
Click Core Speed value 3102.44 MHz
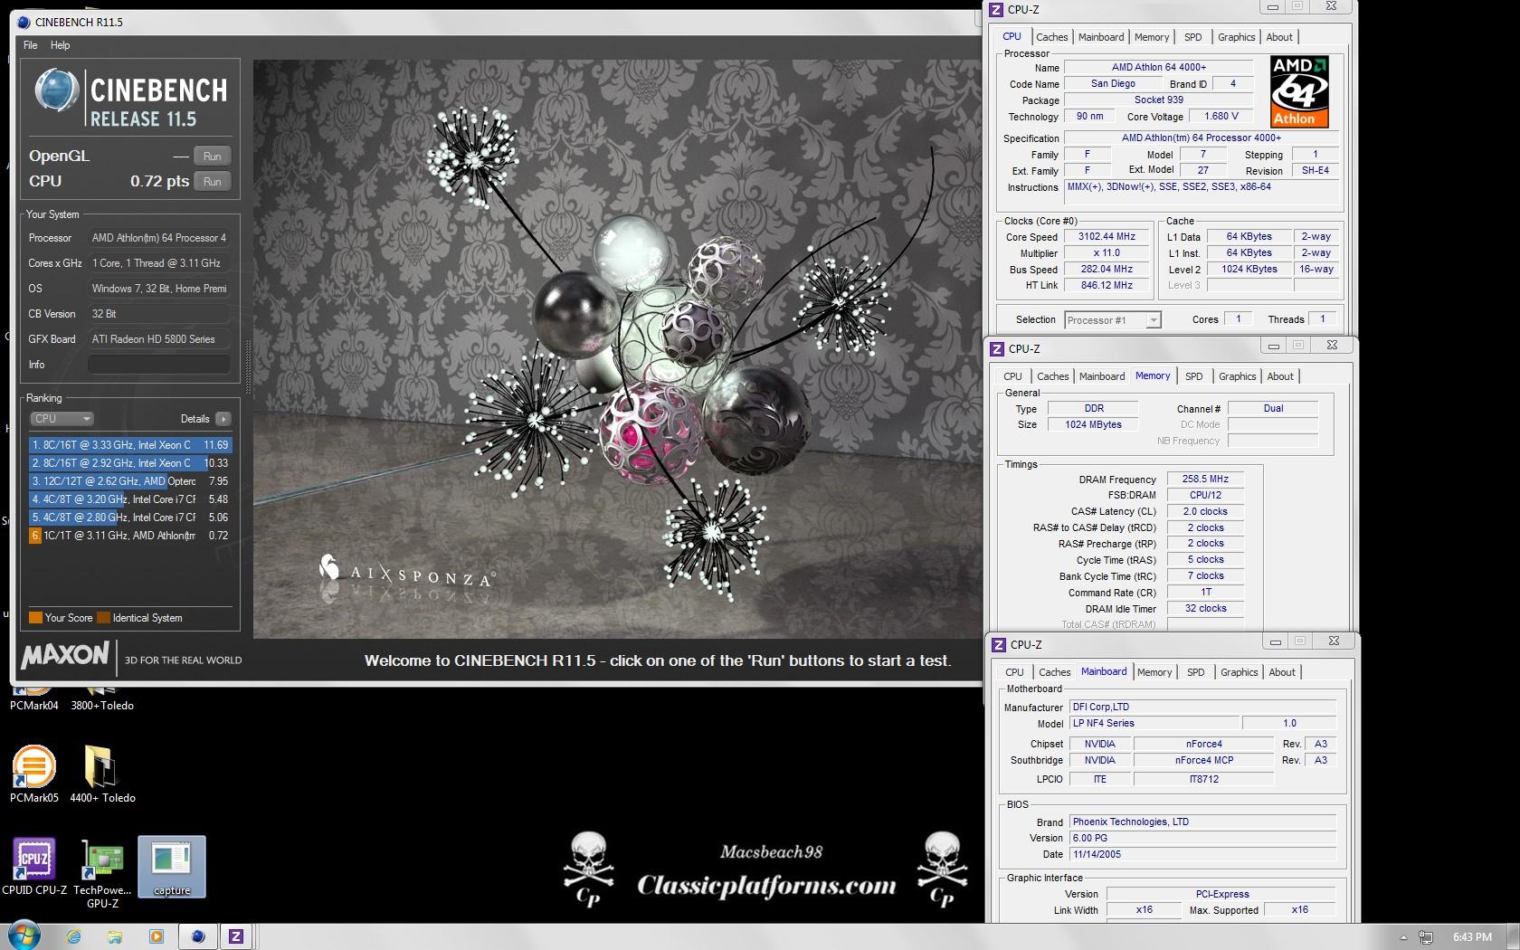tap(1107, 237)
